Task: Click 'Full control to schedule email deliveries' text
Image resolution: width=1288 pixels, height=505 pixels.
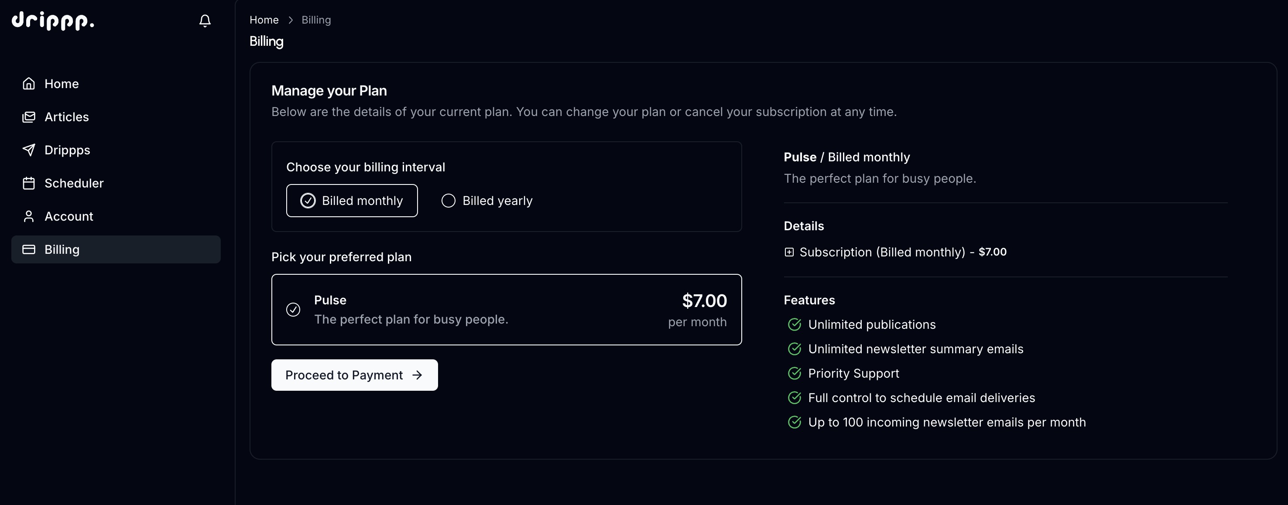Action: pos(921,398)
